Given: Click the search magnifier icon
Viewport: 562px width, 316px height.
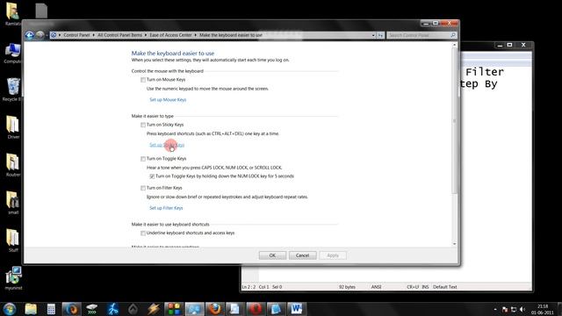Looking at the screenshot, I should pos(453,35).
